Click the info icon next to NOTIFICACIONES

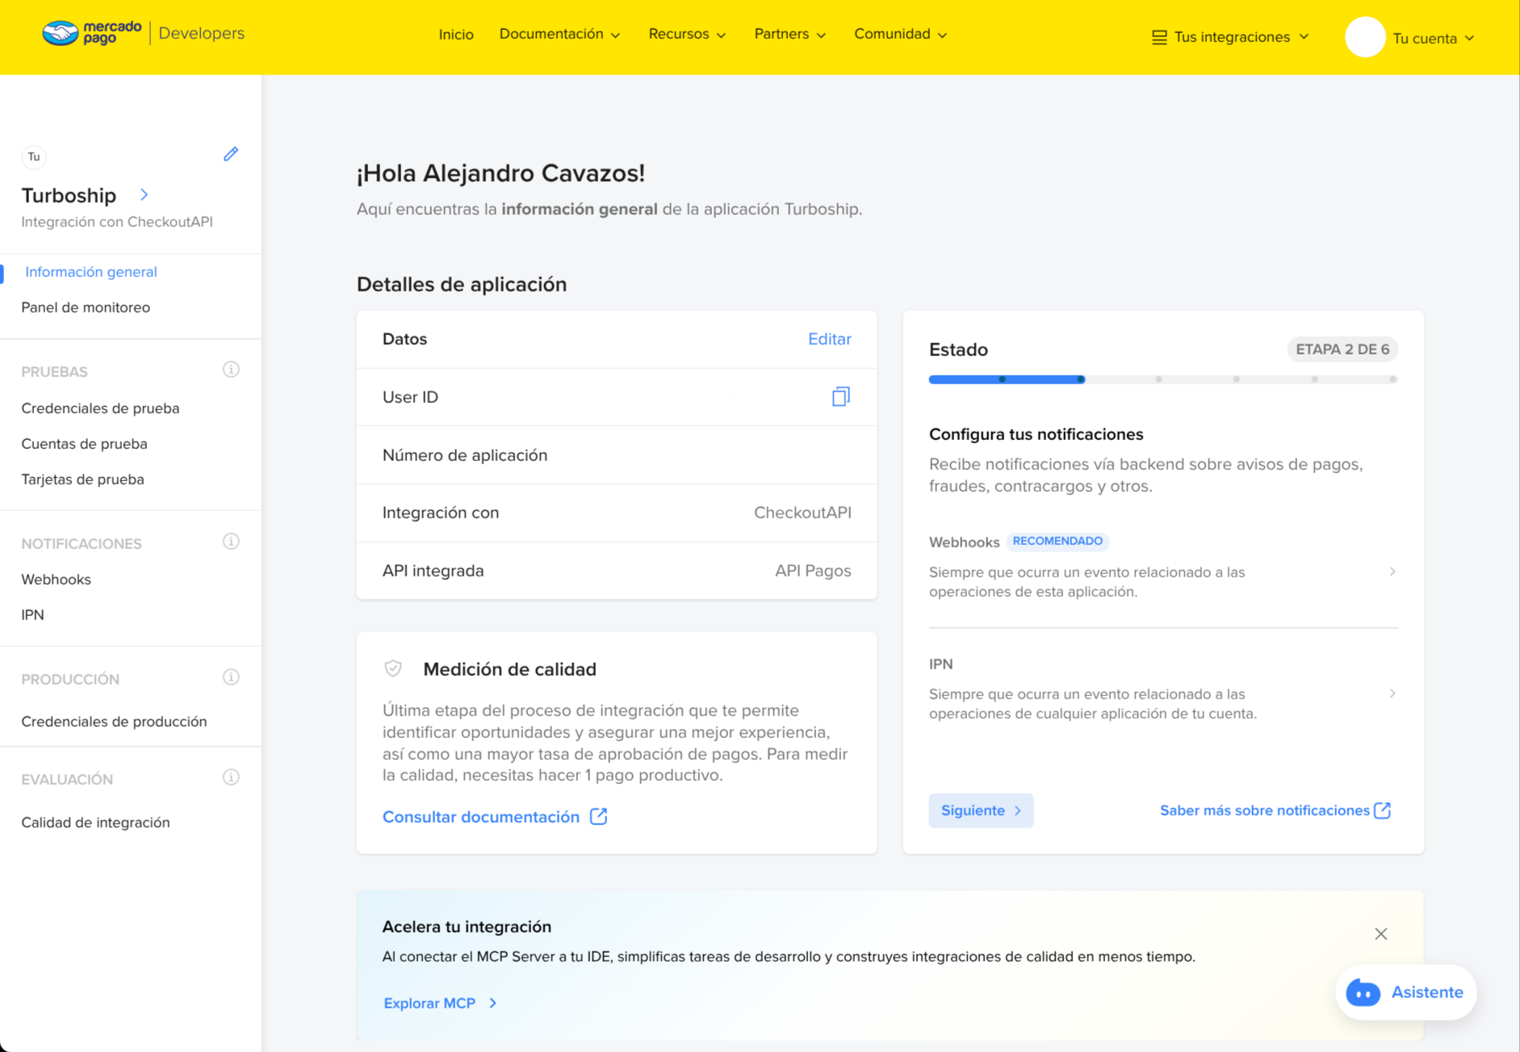coord(231,542)
